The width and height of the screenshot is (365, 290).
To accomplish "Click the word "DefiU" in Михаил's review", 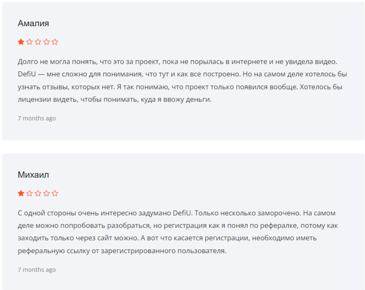I will click(182, 213).
